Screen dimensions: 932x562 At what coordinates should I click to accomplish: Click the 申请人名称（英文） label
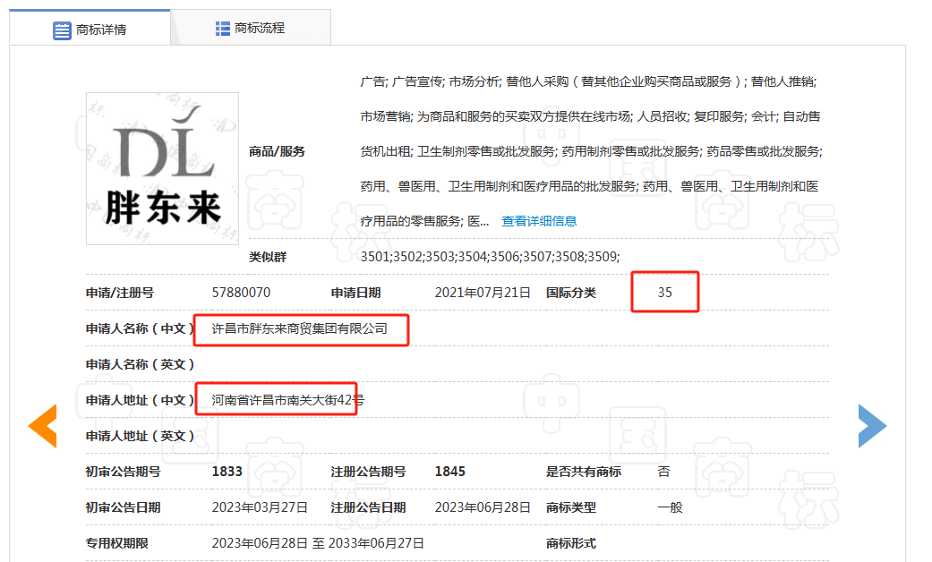pos(140,364)
